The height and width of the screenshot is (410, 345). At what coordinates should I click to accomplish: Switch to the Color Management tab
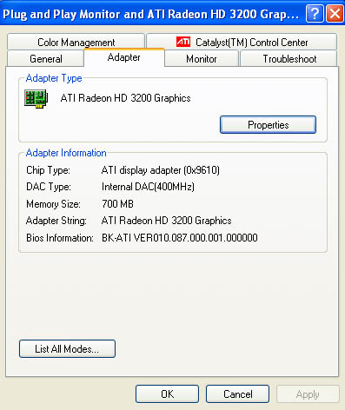(76, 43)
